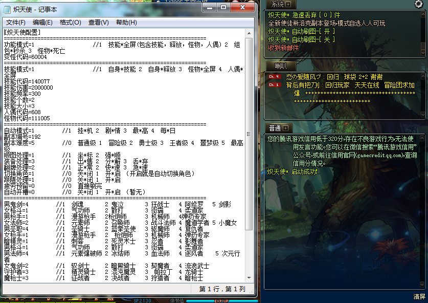
Task: Click 清屏 to clear chat
Action: (x=419, y=297)
